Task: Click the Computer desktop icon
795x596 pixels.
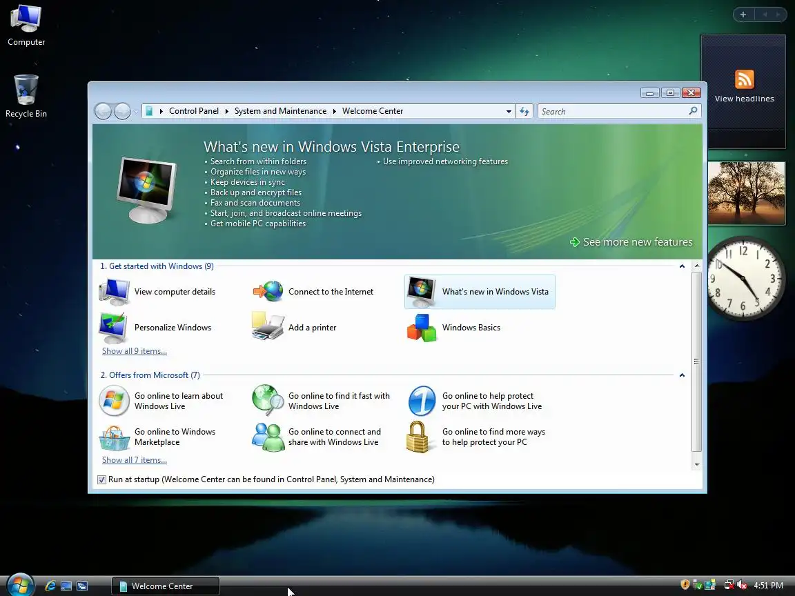Action: point(26,26)
